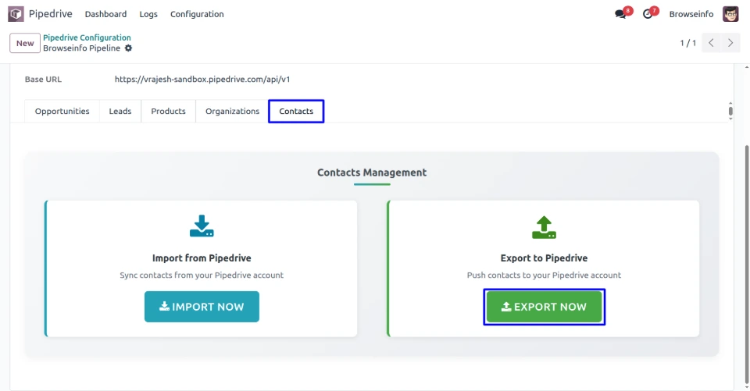Viewport: 750px width, 391px height.
Task: Click the import download icon
Action: pyautogui.click(x=202, y=226)
